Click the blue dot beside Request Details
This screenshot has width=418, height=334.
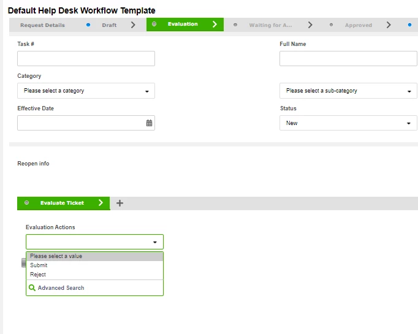[88, 25]
